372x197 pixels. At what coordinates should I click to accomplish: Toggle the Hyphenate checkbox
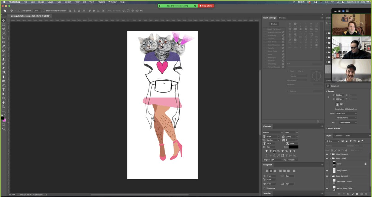[264, 188]
